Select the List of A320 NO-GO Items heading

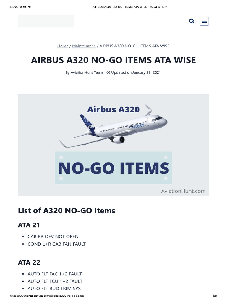tap(67, 211)
